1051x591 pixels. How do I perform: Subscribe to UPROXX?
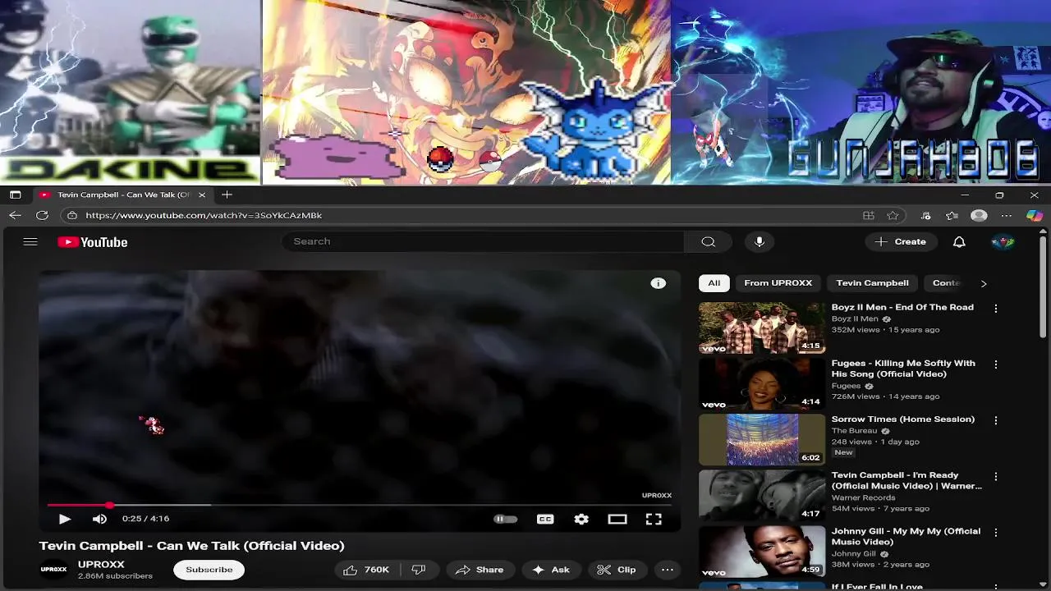tap(209, 570)
